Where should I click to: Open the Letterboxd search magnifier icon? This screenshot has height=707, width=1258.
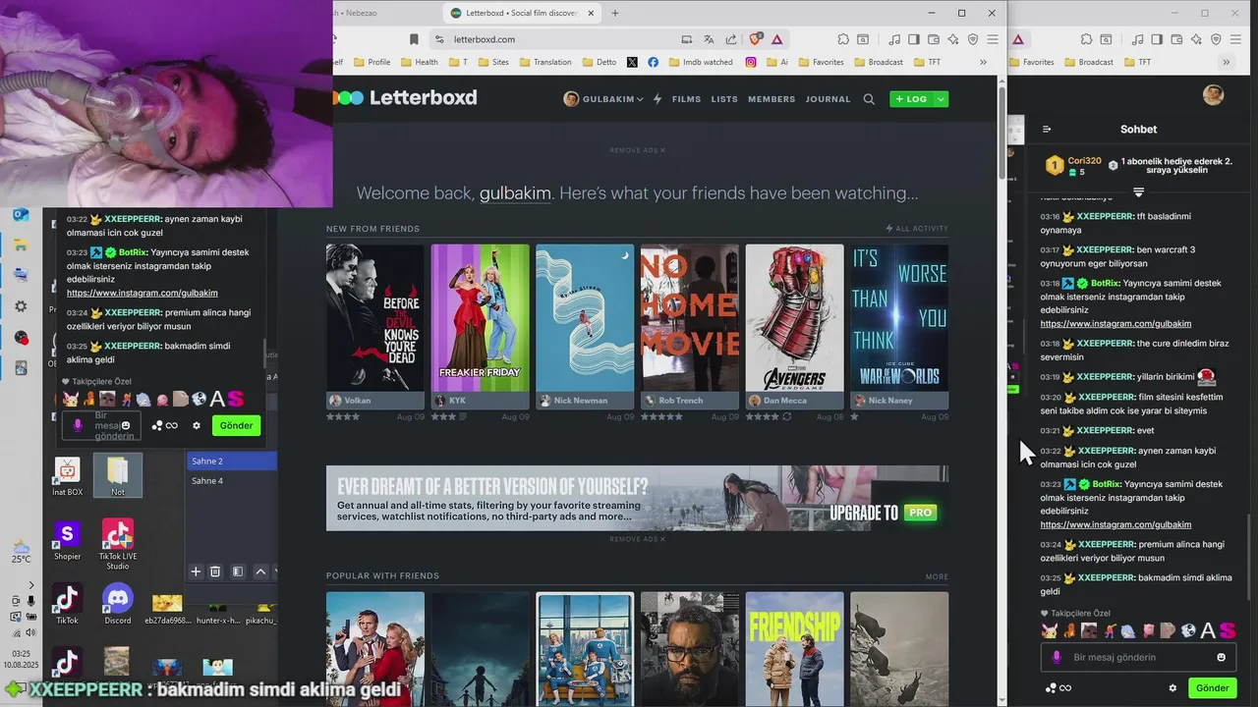[869, 99]
